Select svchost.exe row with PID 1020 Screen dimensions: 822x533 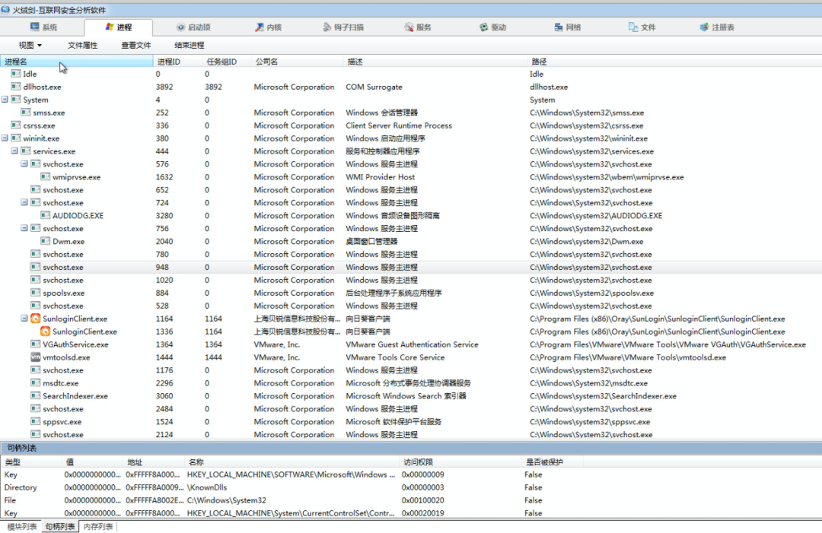point(411,280)
